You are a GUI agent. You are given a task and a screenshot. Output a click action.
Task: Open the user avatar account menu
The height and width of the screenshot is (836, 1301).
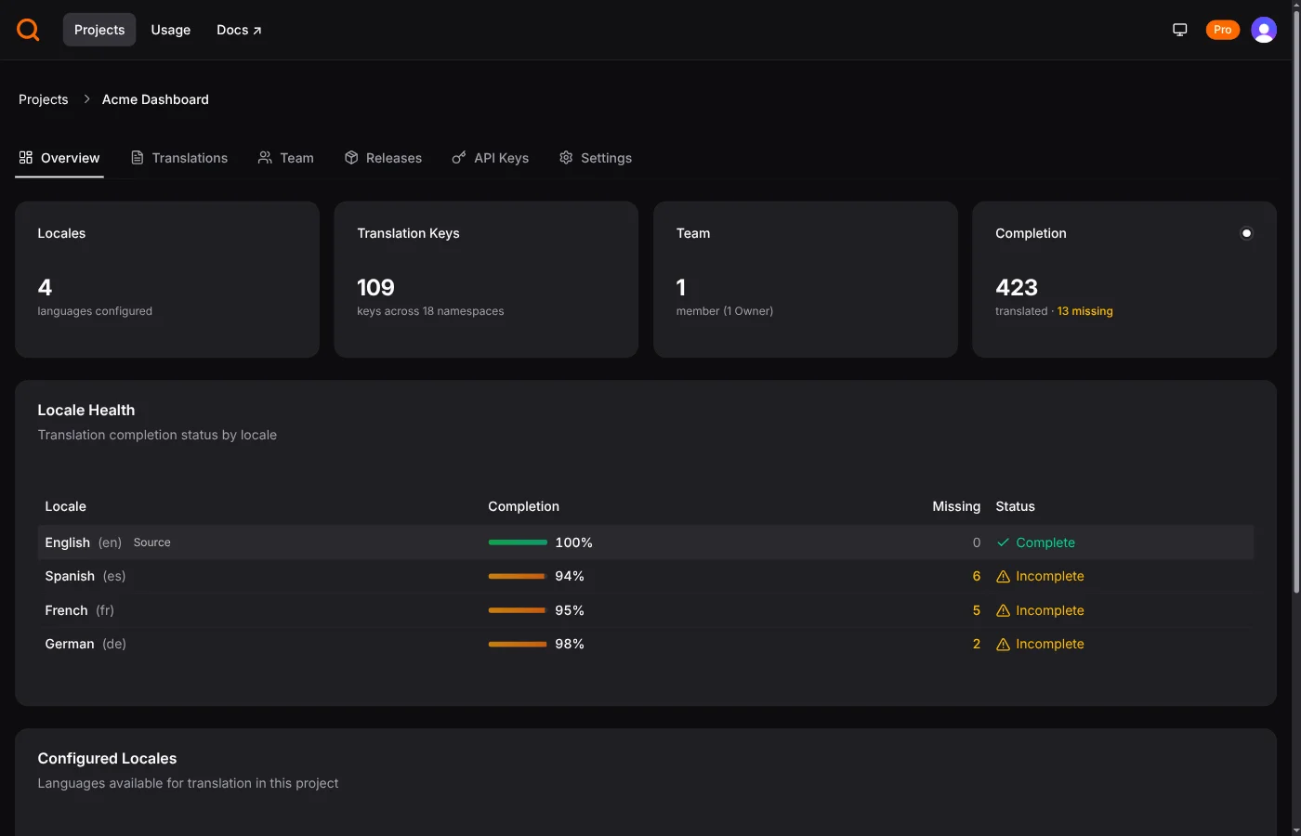1264,29
